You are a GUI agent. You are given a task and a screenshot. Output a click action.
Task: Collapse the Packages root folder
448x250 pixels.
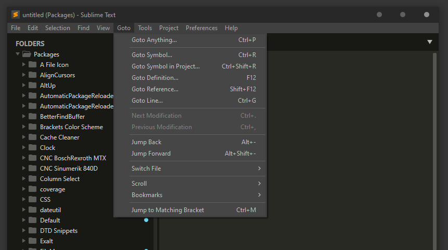tap(18, 54)
